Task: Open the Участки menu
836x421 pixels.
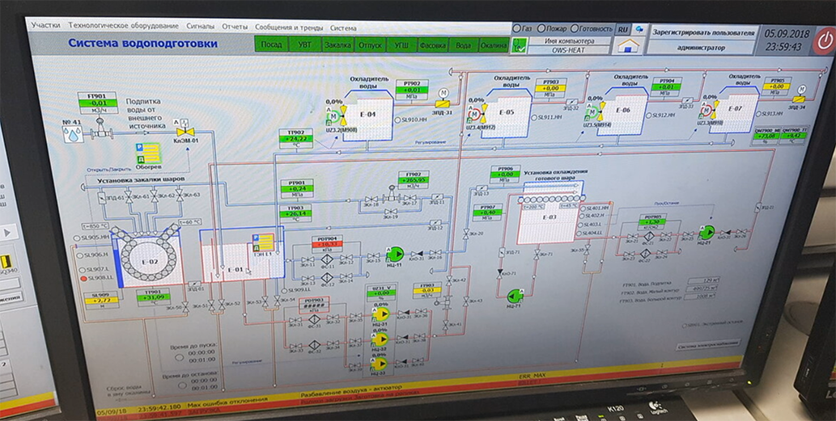Action: pyautogui.click(x=46, y=26)
